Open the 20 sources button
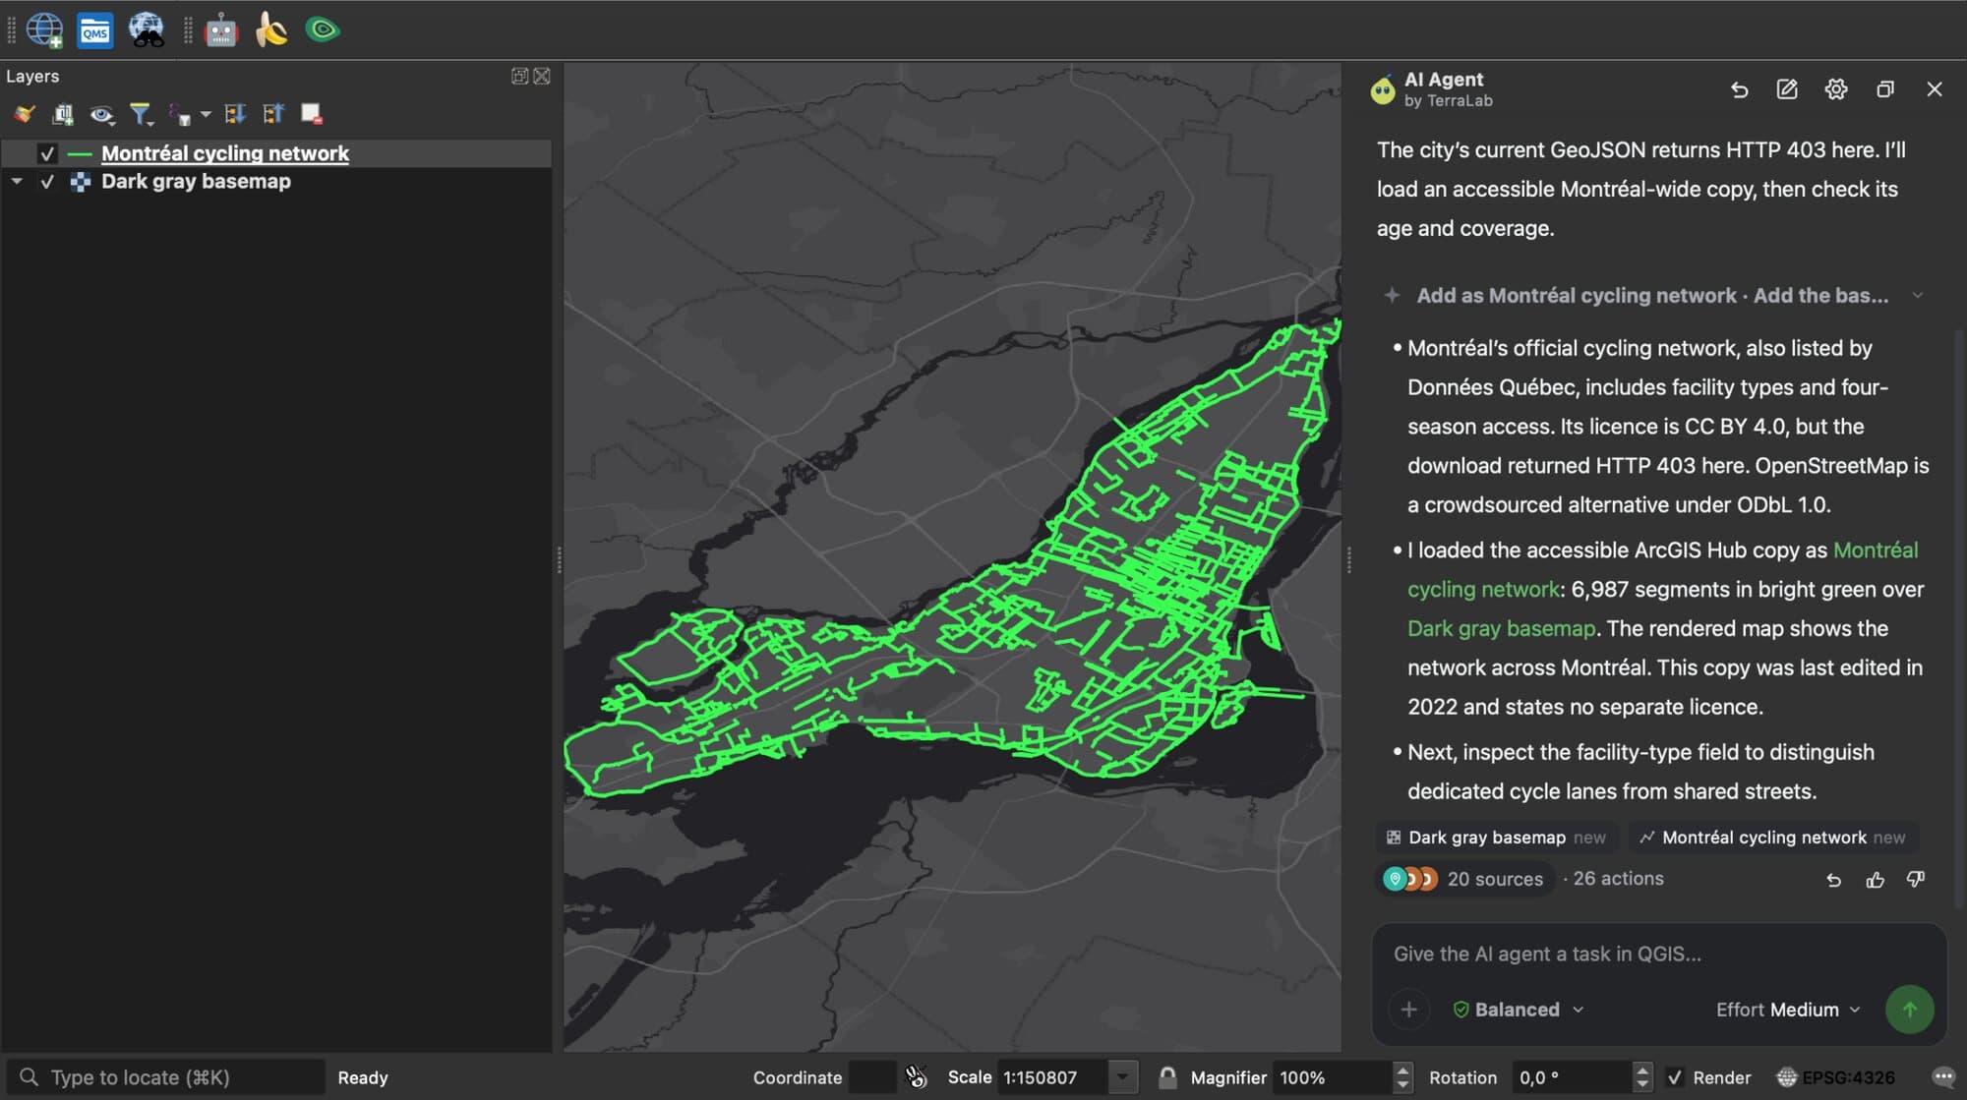 pos(1463,879)
